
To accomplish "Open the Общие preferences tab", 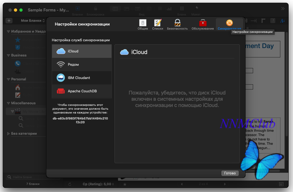I will [143, 24].
